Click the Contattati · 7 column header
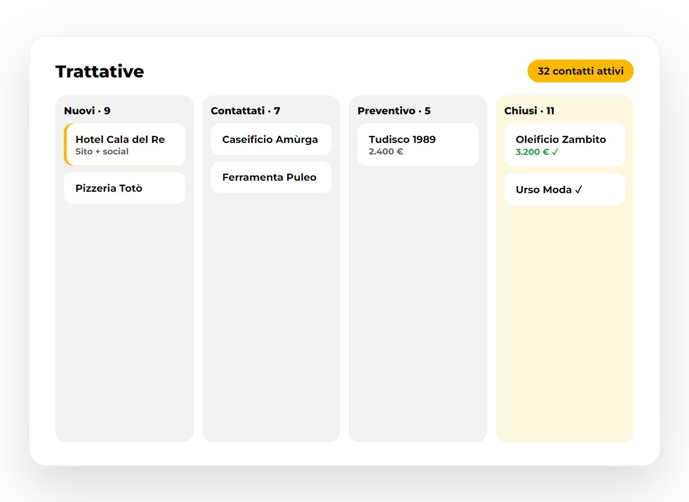The width and height of the screenshot is (689, 502). point(245,110)
